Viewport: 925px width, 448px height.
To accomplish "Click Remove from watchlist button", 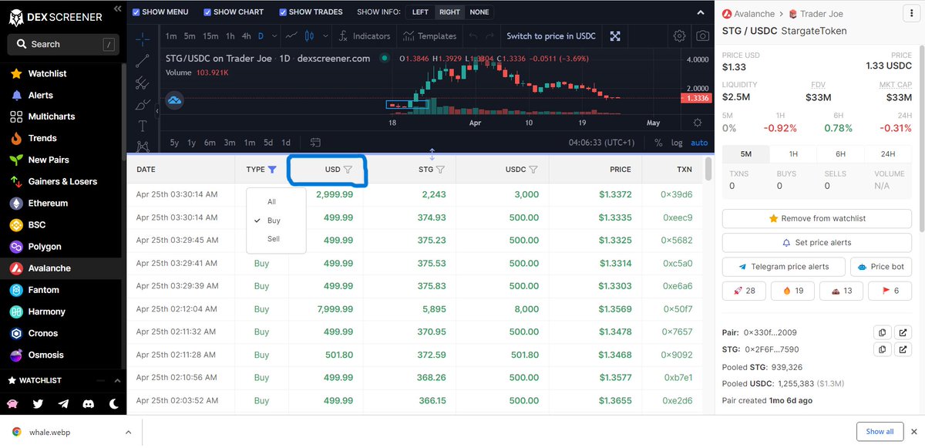I will [817, 218].
